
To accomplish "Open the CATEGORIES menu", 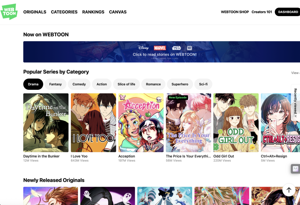I will pos(64,12).
